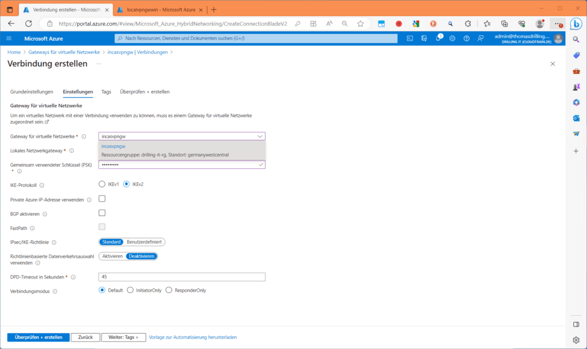587x349 pixels.
Task: Open Cloud Shell from the Azure header
Action: pos(410,38)
